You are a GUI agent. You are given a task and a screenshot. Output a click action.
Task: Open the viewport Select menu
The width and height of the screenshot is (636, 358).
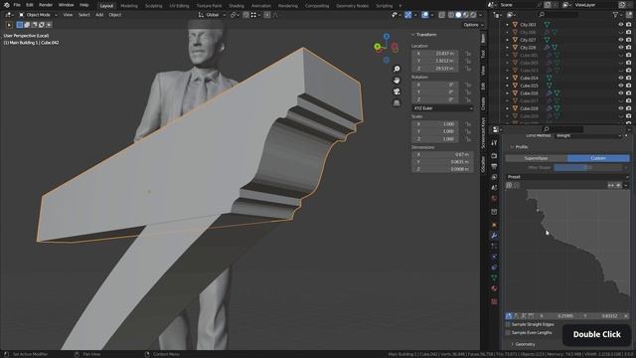click(x=83, y=15)
